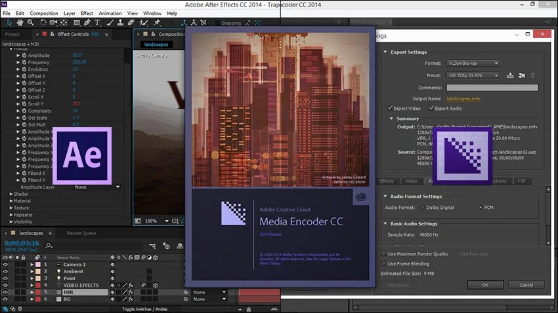Open the Format H.264 Blu-ray dropdown

coord(473,63)
